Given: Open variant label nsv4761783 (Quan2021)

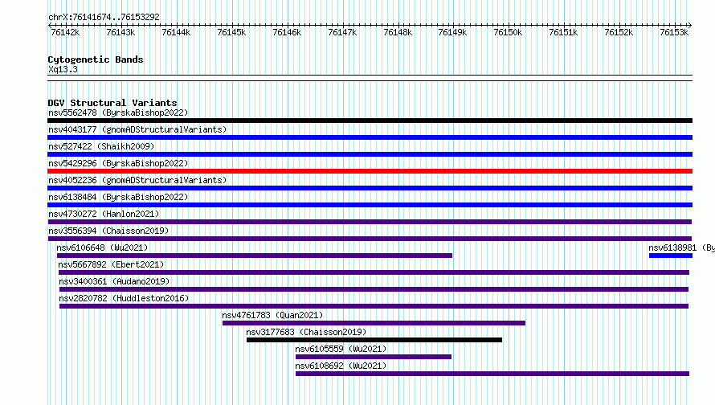Looking at the screenshot, I should [272, 315].
